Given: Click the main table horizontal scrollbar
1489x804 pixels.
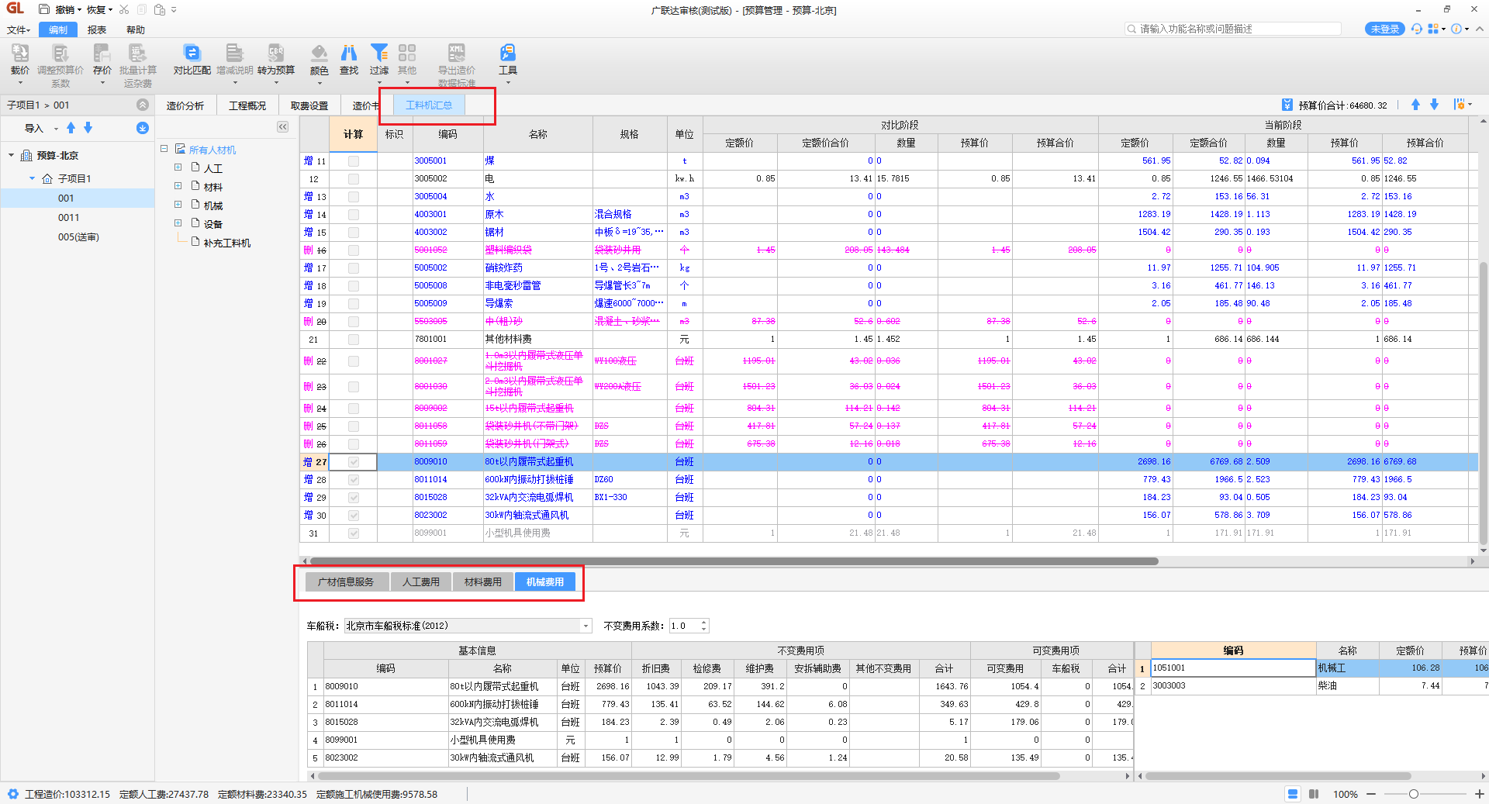Looking at the screenshot, I should tap(733, 561).
